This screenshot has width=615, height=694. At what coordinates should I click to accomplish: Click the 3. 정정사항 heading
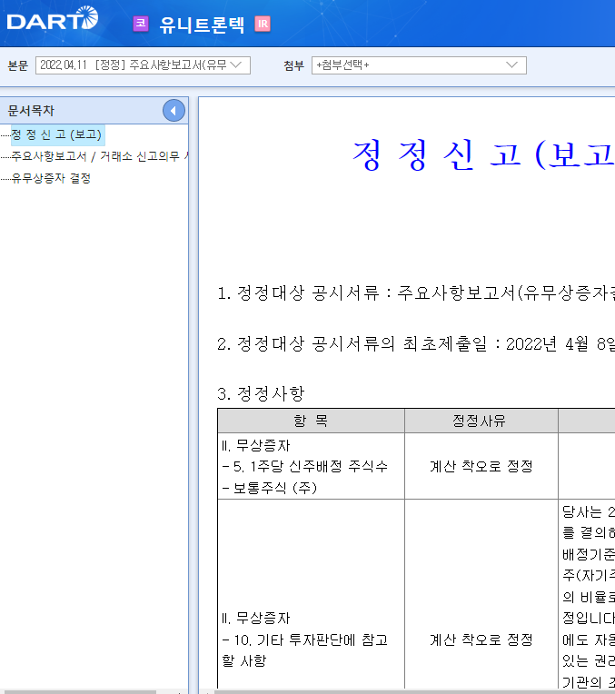pyautogui.click(x=261, y=393)
